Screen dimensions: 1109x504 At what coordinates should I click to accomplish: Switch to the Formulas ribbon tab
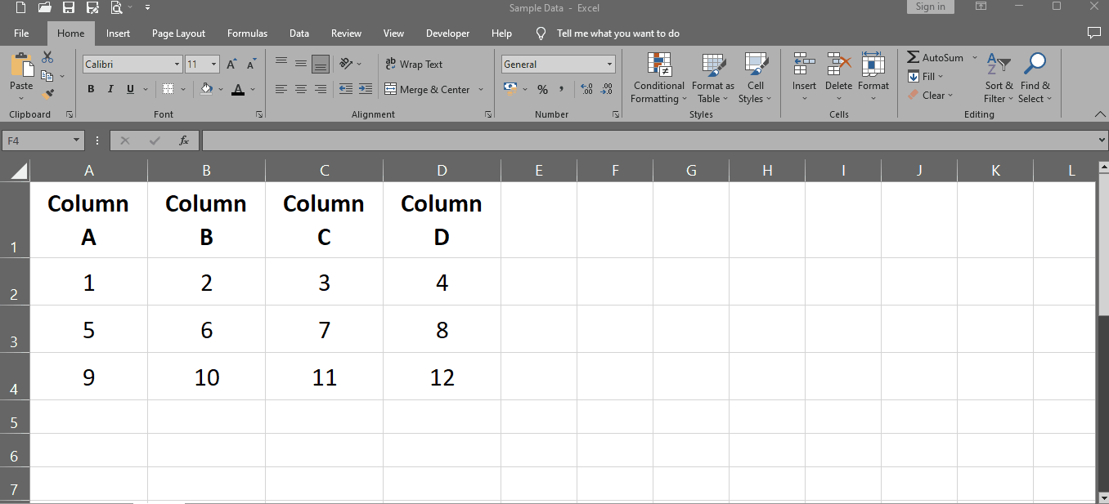pyautogui.click(x=247, y=33)
